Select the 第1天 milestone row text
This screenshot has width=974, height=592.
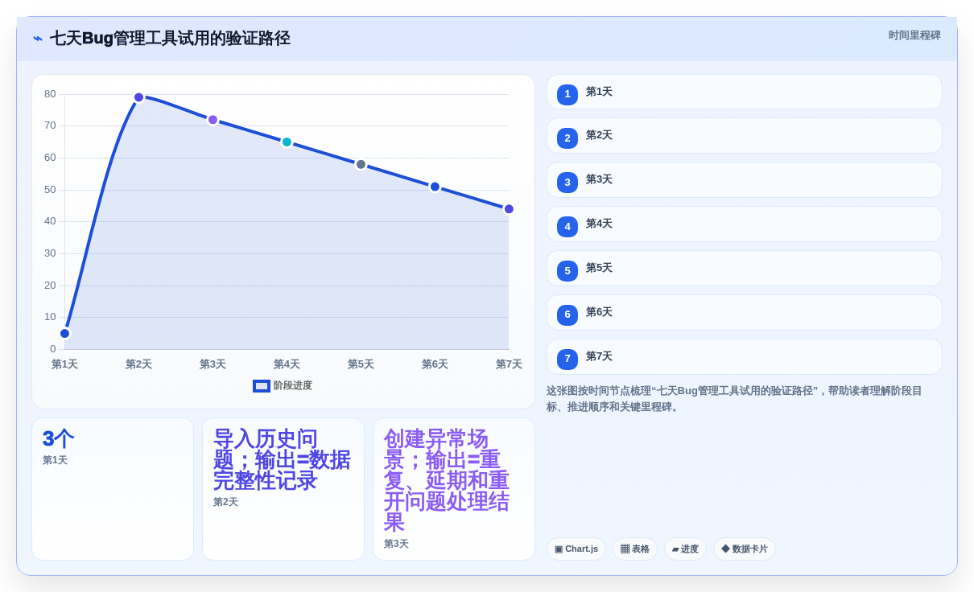599,92
